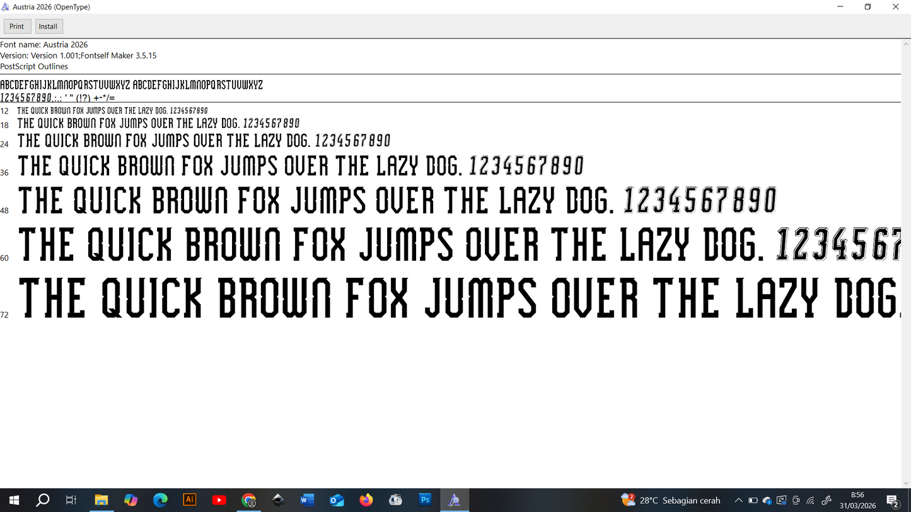This screenshot has width=911, height=512.
Task: Minimize the font viewer window
Action: click(840, 7)
